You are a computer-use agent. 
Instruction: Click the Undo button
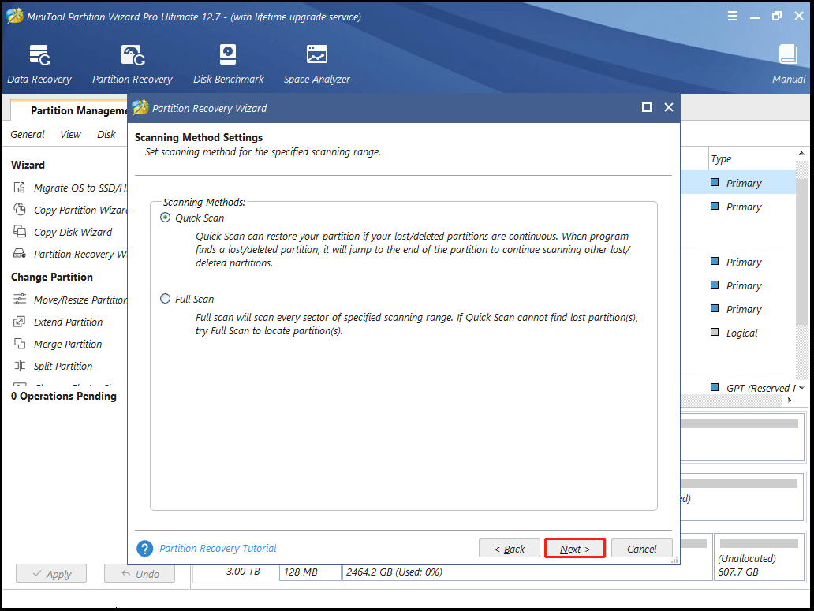[140, 574]
